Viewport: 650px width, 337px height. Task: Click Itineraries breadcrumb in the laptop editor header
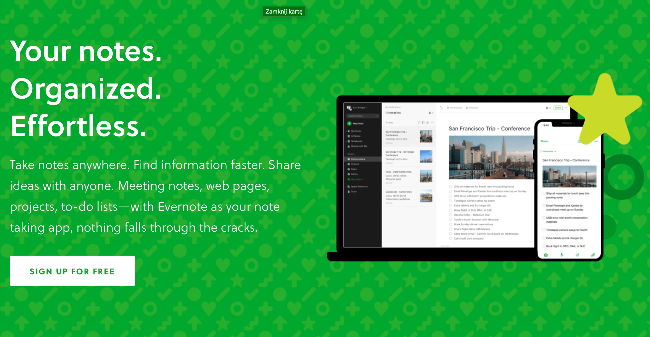pos(472,108)
